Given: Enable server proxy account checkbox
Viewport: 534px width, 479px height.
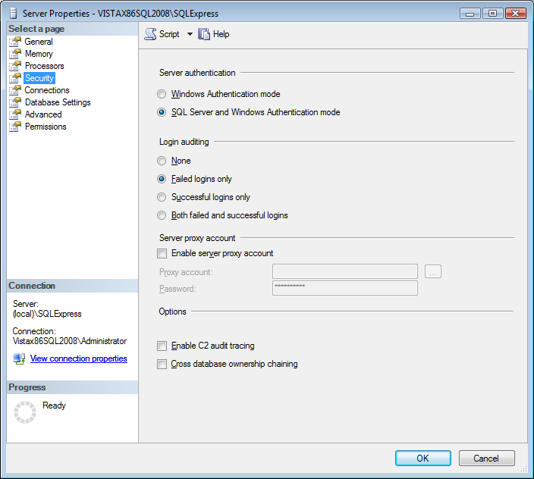Looking at the screenshot, I should [162, 253].
